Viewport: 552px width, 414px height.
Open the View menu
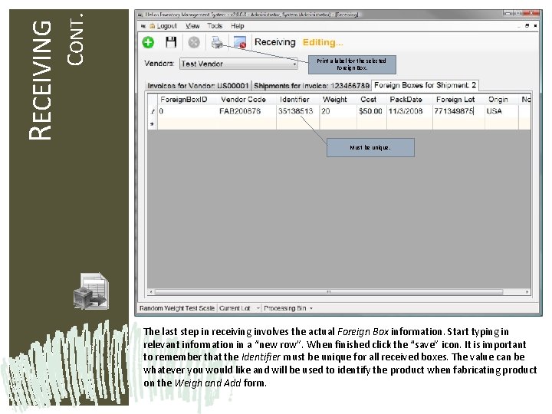click(192, 26)
